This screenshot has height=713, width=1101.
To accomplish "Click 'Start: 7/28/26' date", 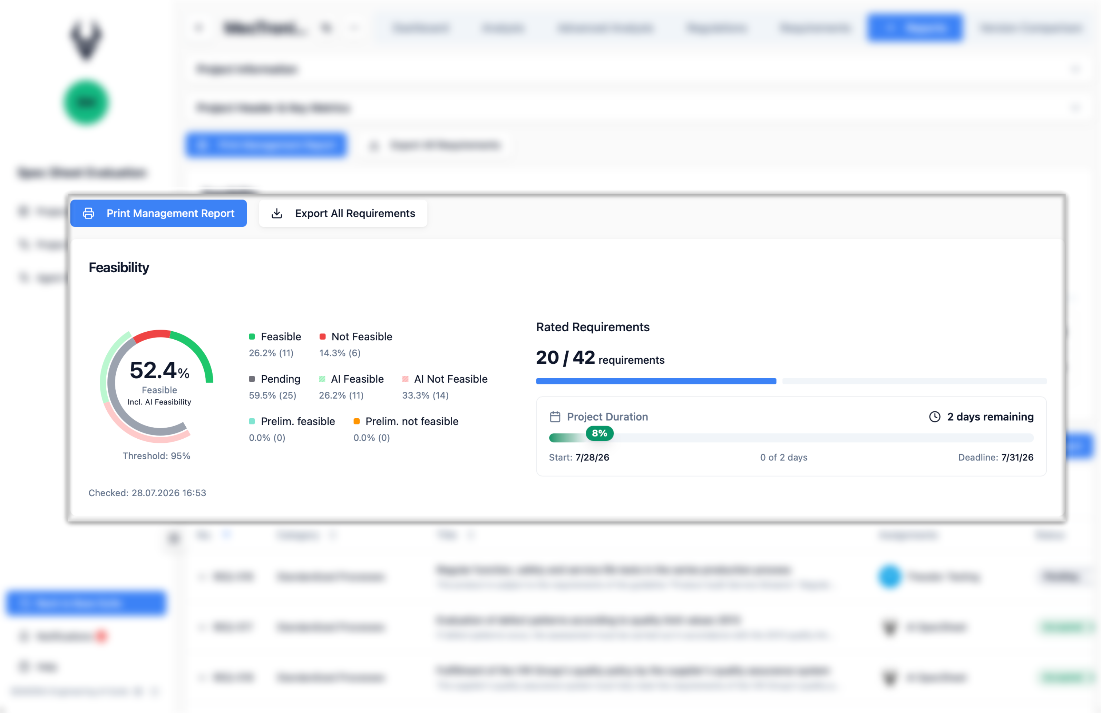I will click(579, 458).
